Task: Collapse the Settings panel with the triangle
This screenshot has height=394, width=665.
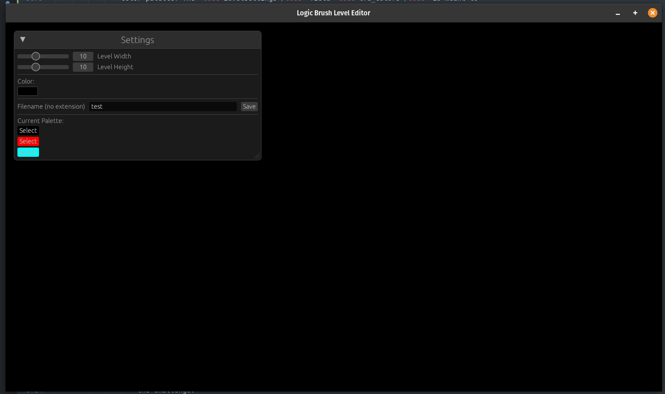Action: tap(23, 39)
